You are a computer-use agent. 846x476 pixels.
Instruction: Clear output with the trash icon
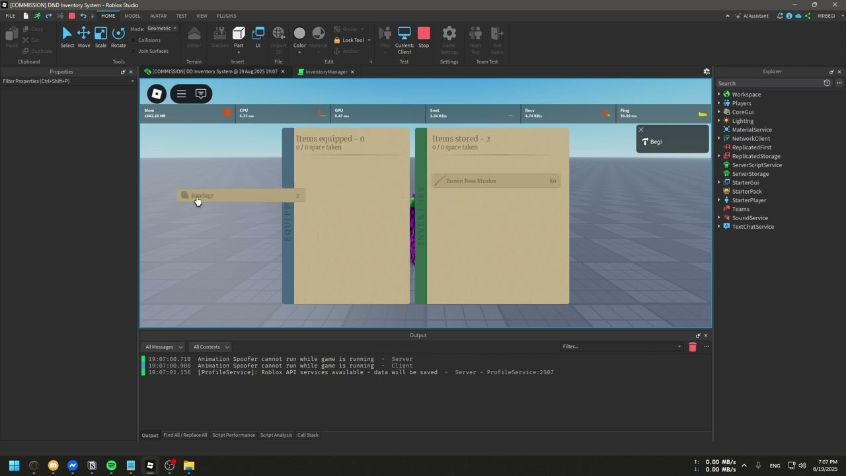point(693,346)
